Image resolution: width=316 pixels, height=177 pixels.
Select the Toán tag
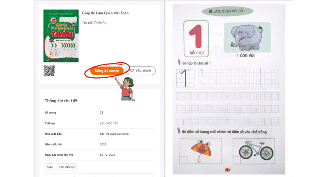50,167
